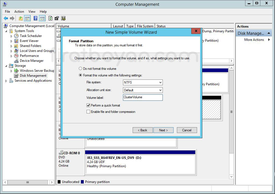Image resolution: width=275 pixels, height=194 pixels.
Task: Click the Next button in wizard
Action: click(x=163, y=130)
